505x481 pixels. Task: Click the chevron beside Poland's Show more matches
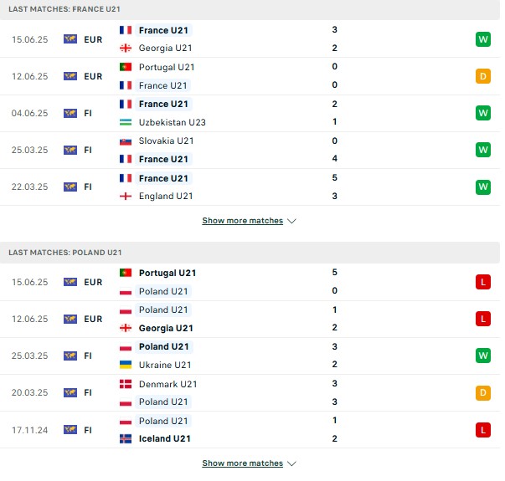click(x=291, y=463)
